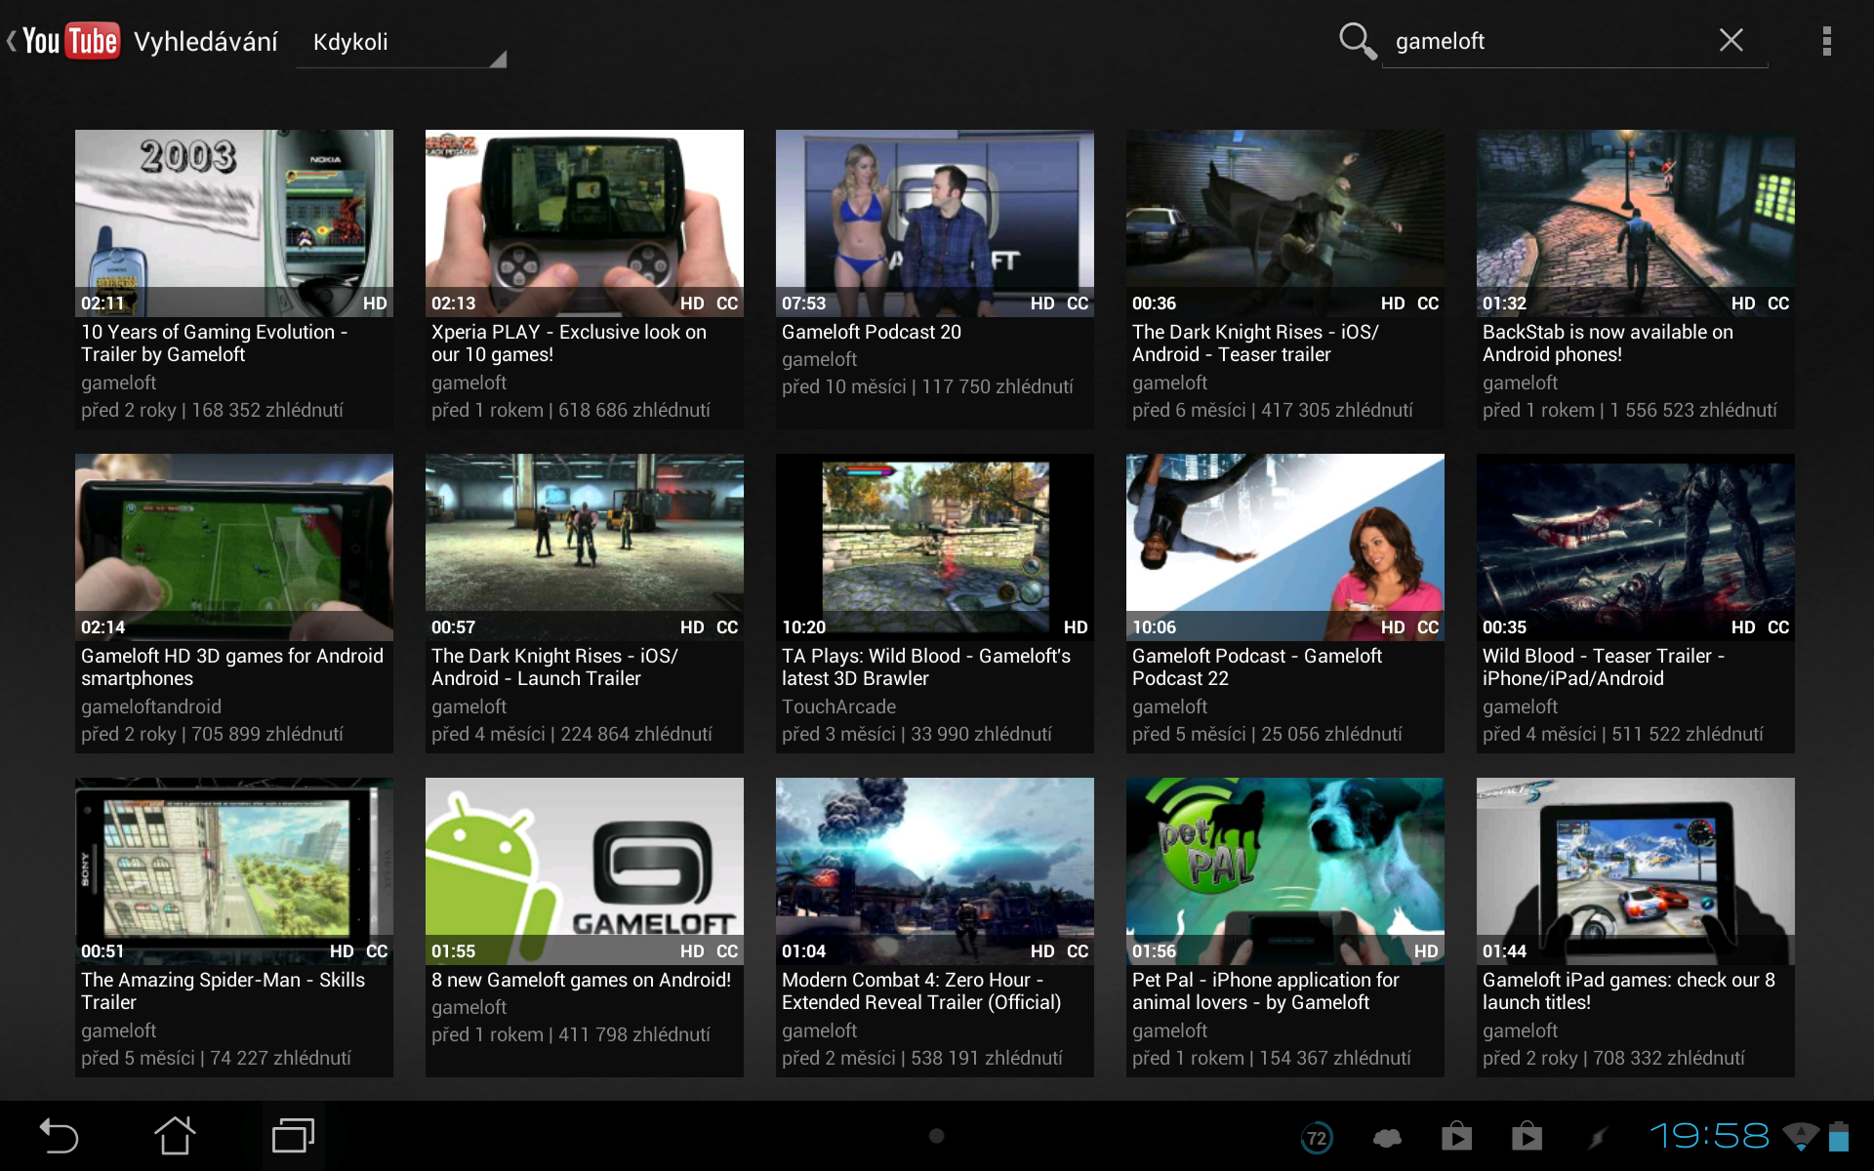1874x1171 pixels.
Task: Open the cloud notification icon
Action: [x=1387, y=1138]
